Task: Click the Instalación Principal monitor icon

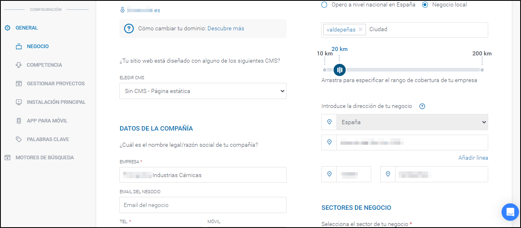Action: pyautogui.click(x=19, y=102)
